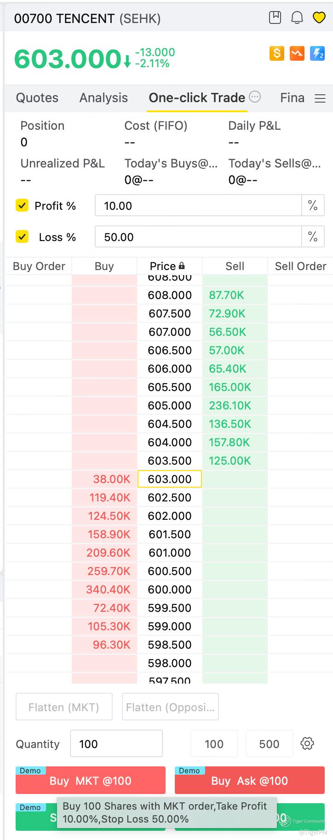
Task: Uncheck the Loss % checkbox
Action: 22,236
